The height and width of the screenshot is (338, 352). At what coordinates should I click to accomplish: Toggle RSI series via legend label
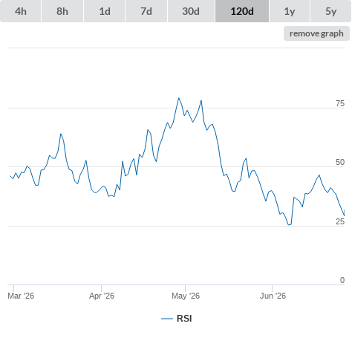(184, 319)
